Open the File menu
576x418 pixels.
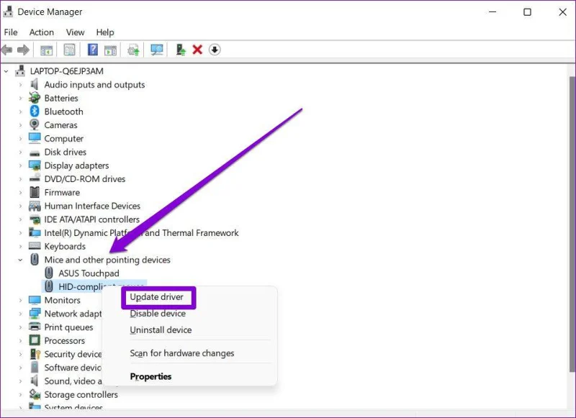pos(11,32)
